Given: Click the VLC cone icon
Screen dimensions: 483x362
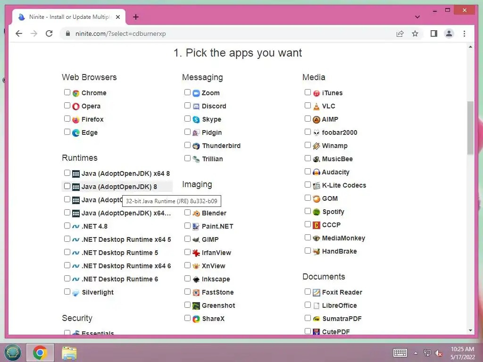Looking at the screenshot, I should click(x=316, y=106).
